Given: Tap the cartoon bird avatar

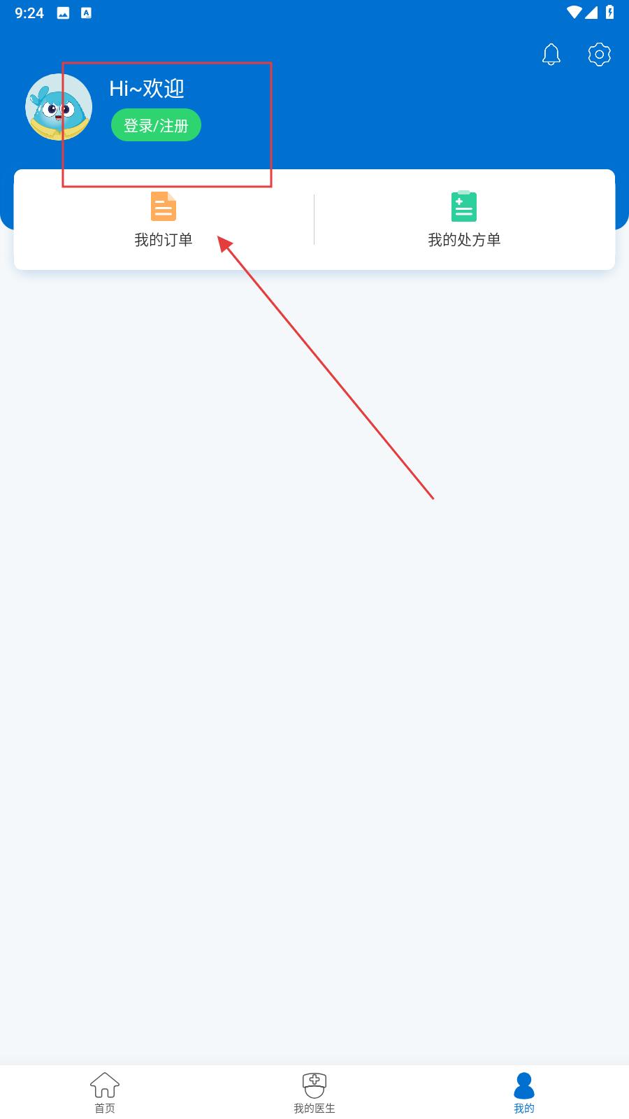Looking at the screenshot, I should (x=59, y=107).
